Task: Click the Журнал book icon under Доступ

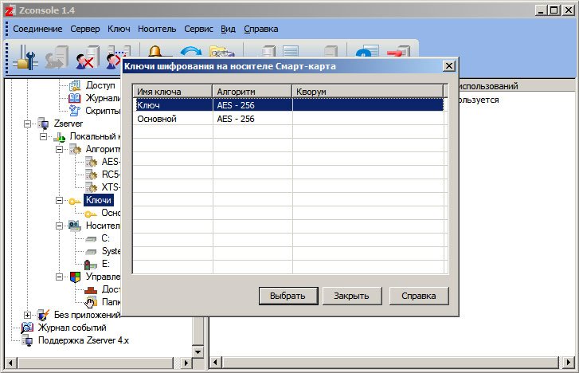Action: click(x=75, y=98)
